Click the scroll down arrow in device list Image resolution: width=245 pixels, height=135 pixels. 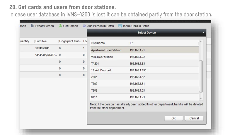[201, 99]
